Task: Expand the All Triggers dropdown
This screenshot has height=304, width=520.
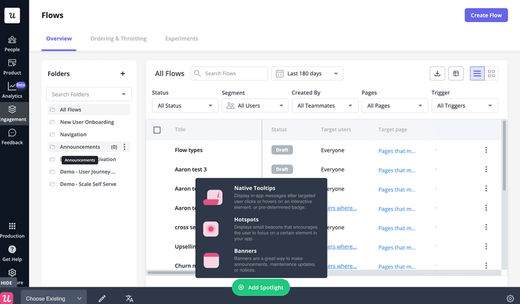Action: [x=465, y=105]
